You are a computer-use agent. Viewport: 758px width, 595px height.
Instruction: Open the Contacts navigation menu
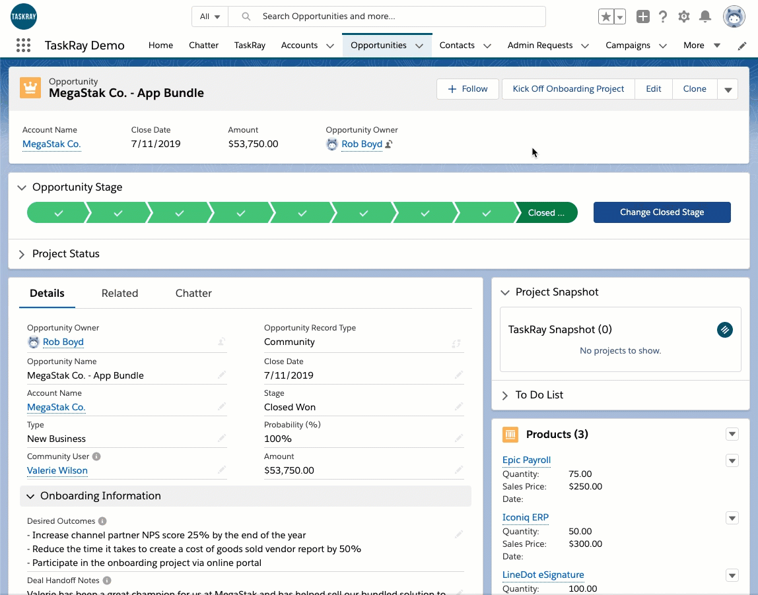(x=465, y=45)
